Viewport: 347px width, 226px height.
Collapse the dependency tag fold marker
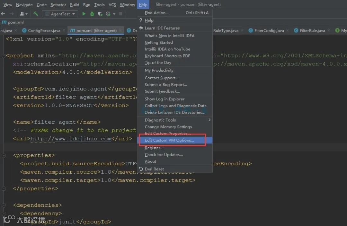[4, 213]
